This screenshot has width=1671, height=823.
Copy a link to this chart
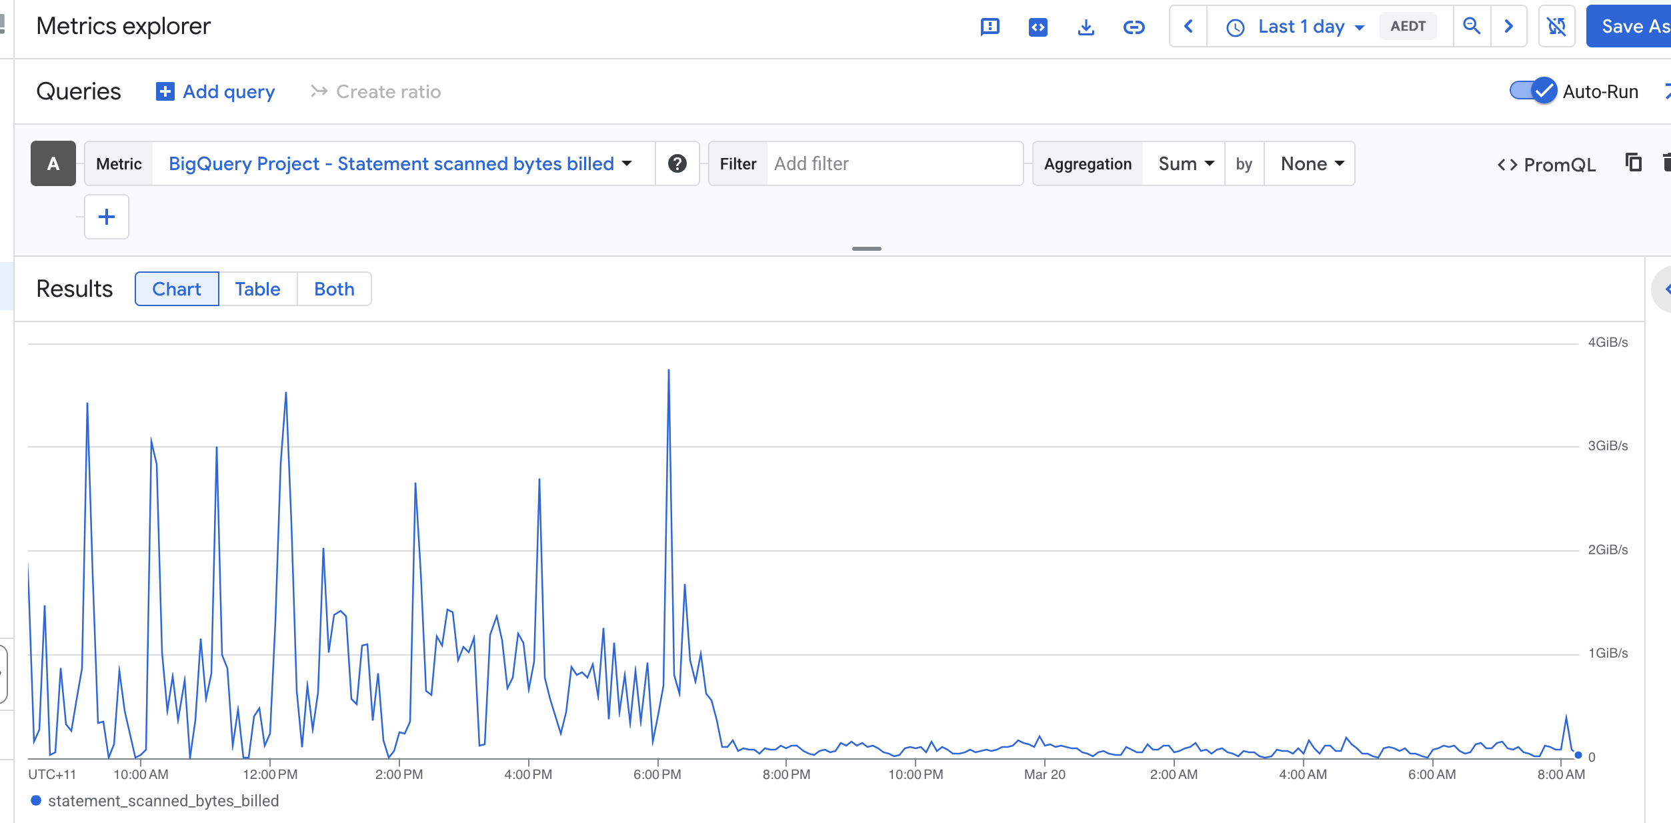pos(1134,26)
